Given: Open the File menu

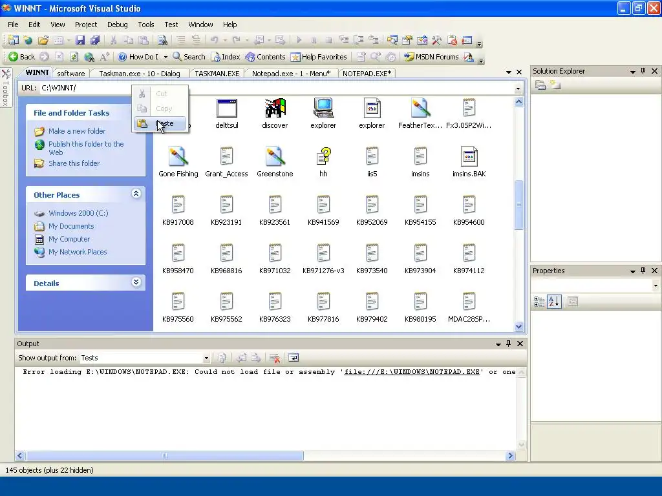Looking at the screenshot, I should [x=13, y=25].
